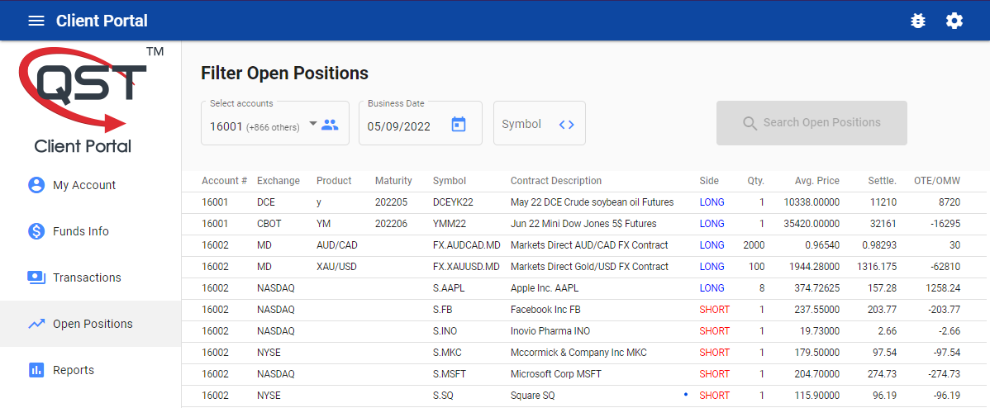990x408 pixels.
Task: Click Microsoft Corp MSFT description
Action: point(555,374)
